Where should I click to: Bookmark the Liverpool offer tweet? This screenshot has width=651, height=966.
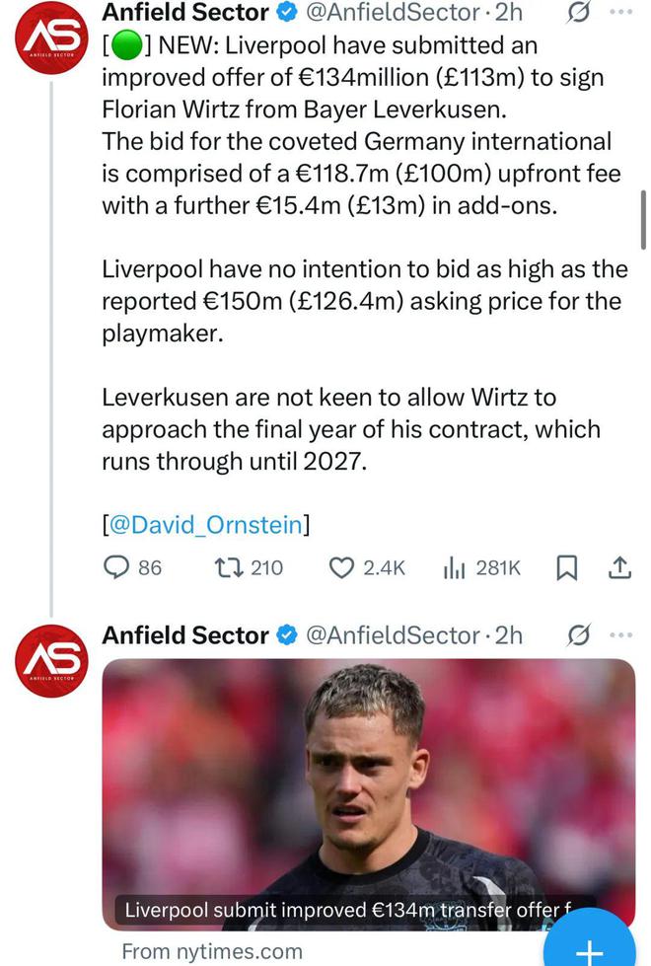567,567
